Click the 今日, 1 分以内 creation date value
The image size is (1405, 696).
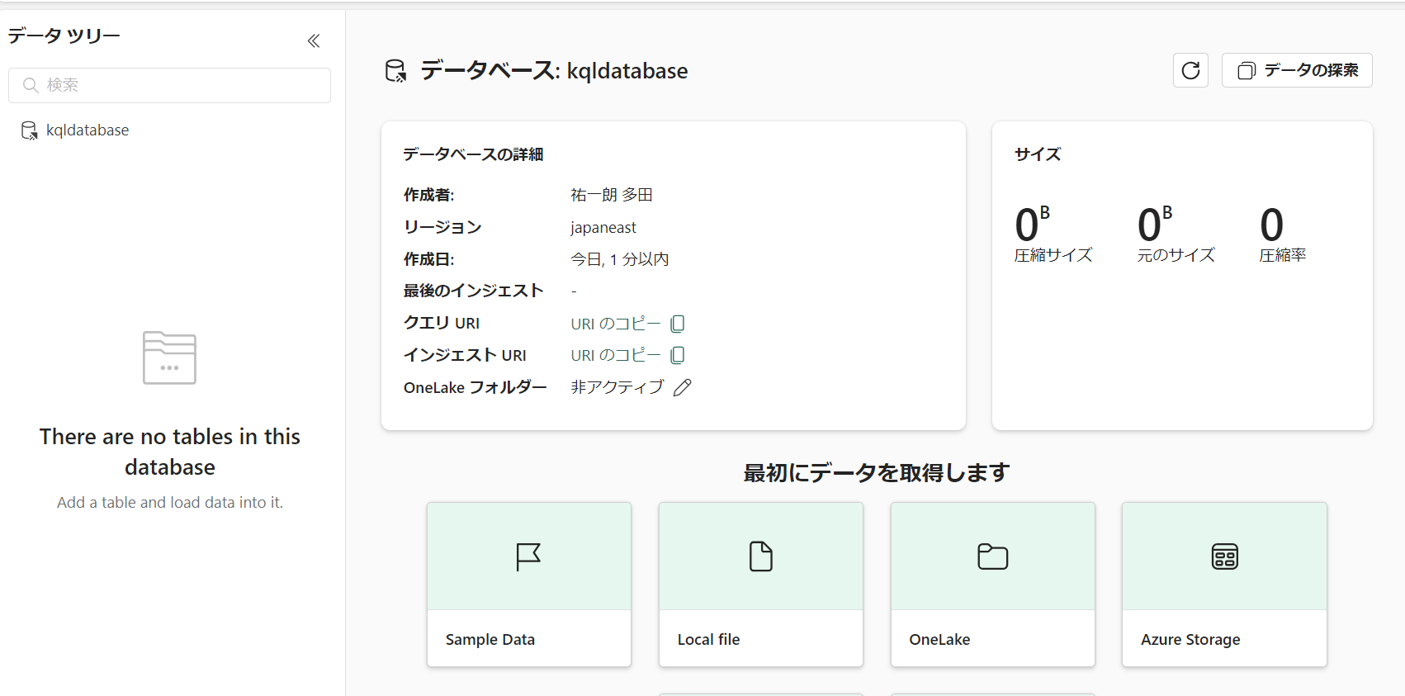[620, 259]
